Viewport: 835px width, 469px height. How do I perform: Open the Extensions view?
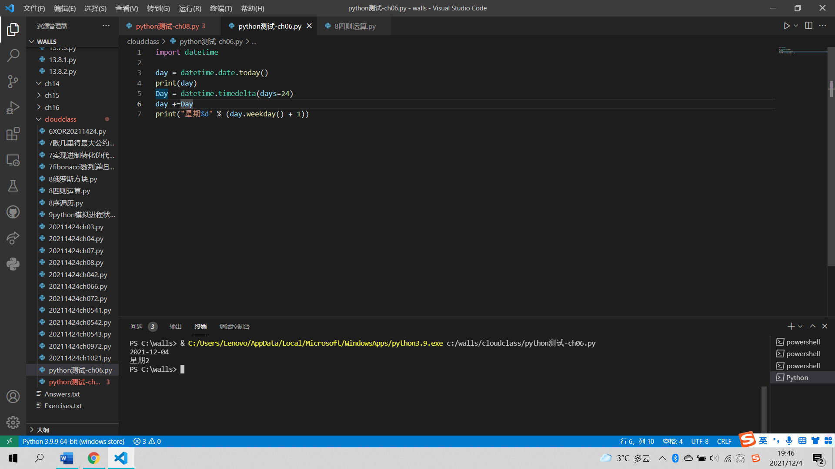pos(13,134)
